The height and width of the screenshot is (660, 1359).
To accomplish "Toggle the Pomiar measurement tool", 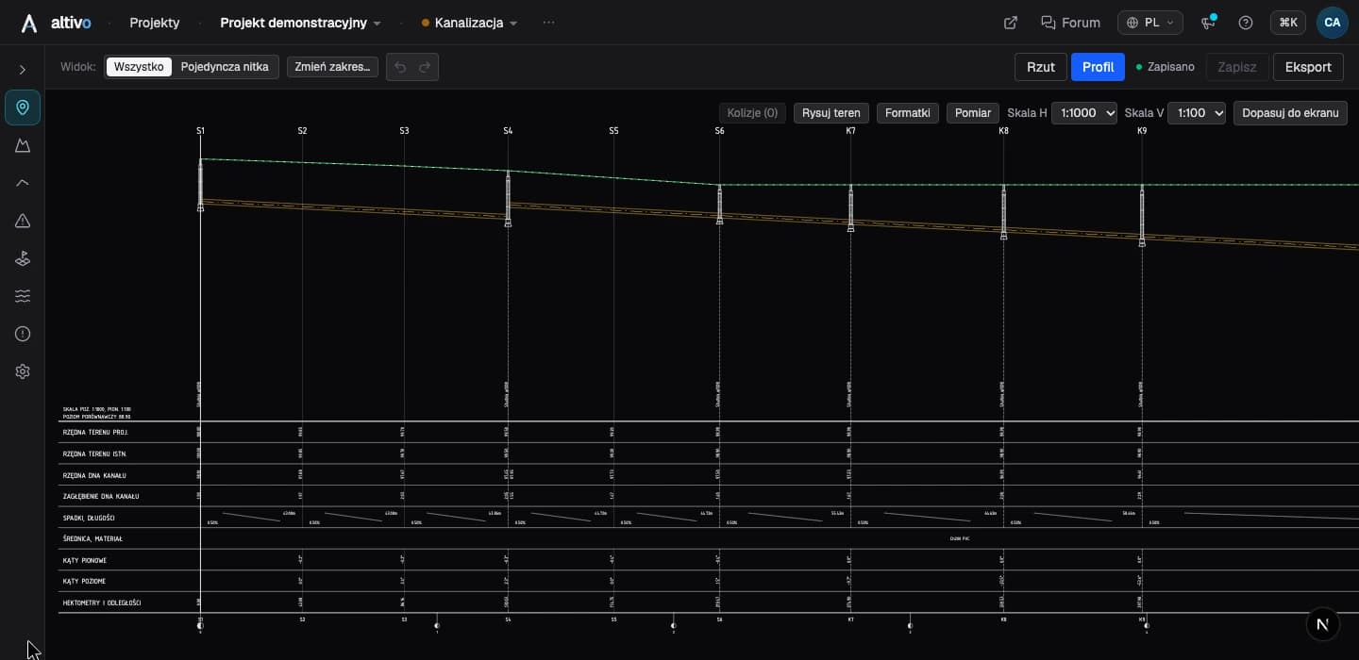I will coord(973,113).
